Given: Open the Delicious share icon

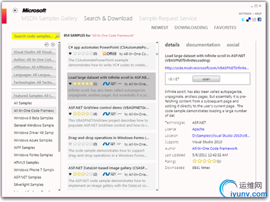Looking at the screenshot, I should (248, 20).
